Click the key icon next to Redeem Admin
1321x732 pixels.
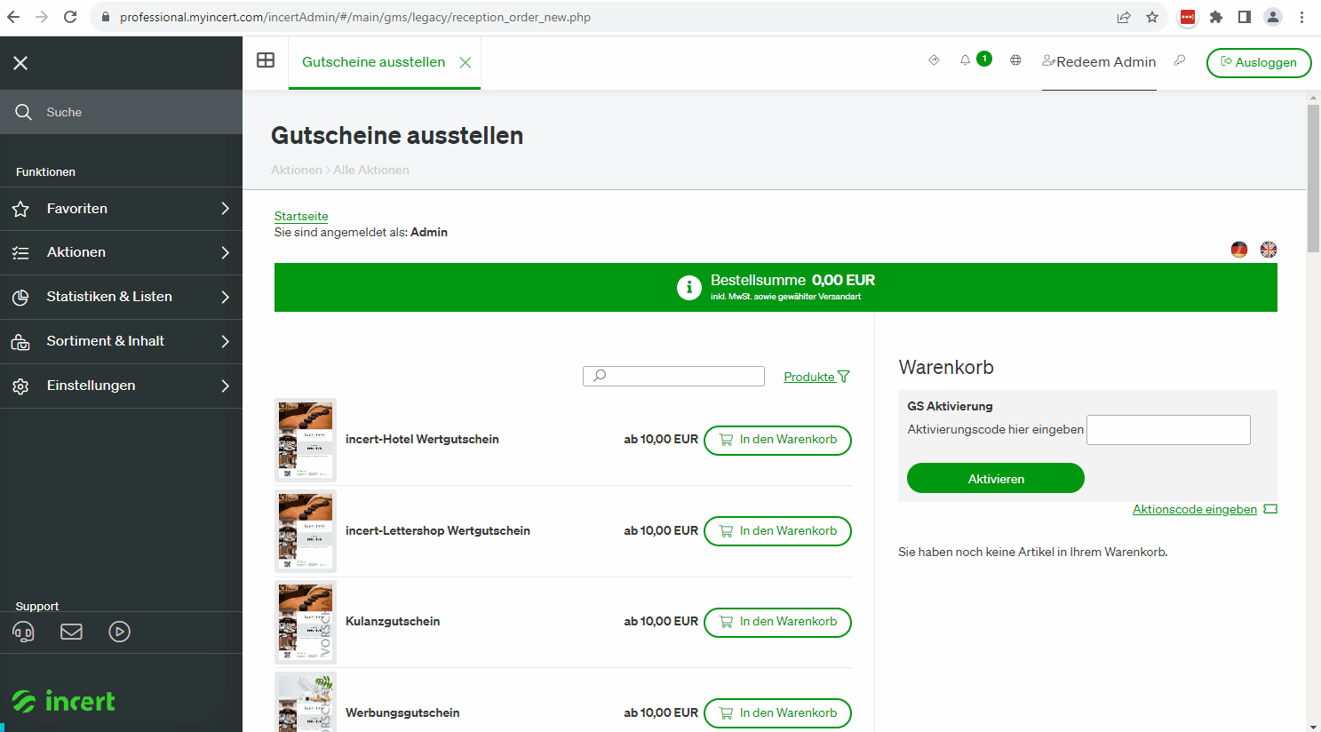point(1180,60)
